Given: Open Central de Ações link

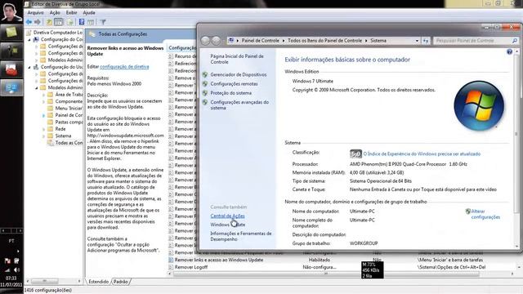Looking at the screenshot, I should (x=227, y=216).
